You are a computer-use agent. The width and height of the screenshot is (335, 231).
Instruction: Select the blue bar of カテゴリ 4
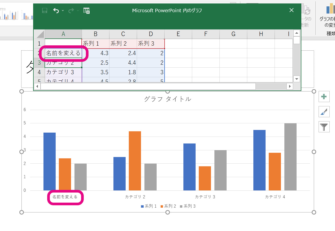(x=259, y=160)
